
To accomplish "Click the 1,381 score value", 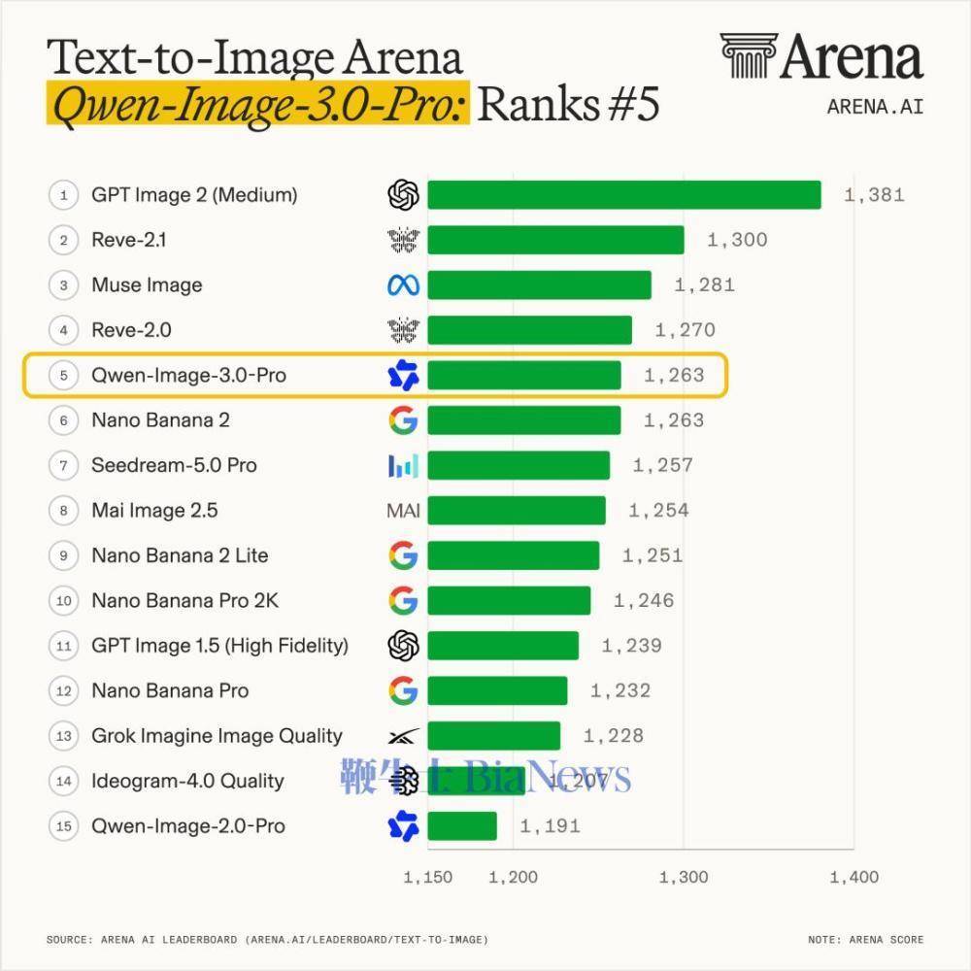I will [x=875, y=196].
